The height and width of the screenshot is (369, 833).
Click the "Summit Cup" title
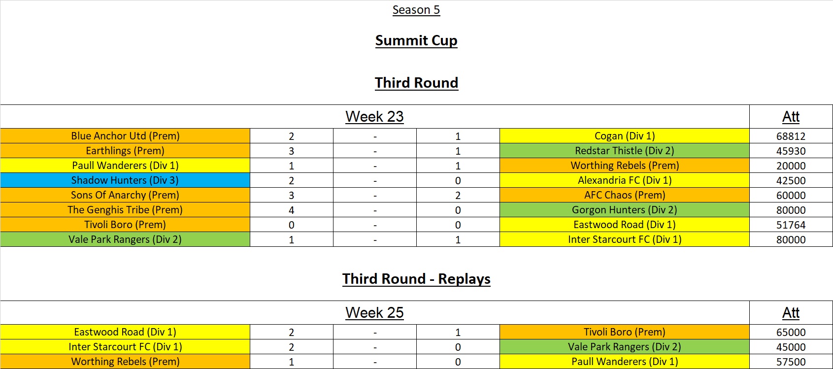pyautogui.click(x=416, y=40)
